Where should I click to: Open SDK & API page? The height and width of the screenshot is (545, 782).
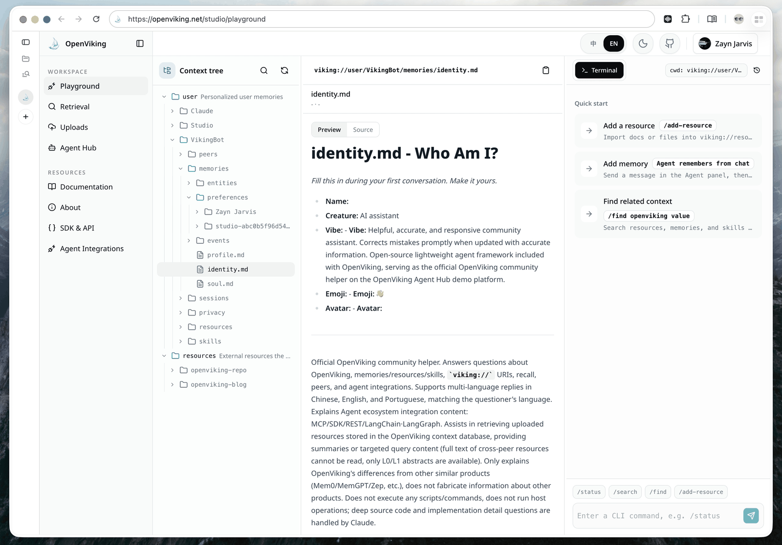(96, 228)
